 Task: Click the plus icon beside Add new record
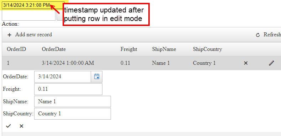pyautogui.click(x=9, y=35)
